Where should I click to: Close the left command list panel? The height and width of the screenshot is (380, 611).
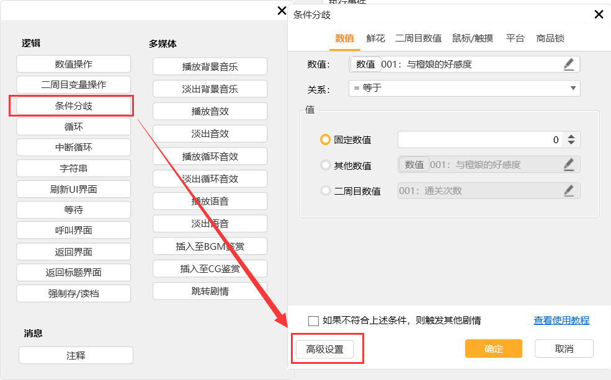point(281,11)
